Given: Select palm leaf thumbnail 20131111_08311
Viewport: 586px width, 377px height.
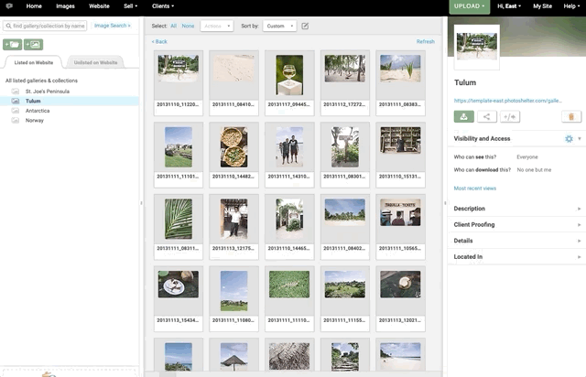Looking at the screenshot, I should [x=179, y=219].
